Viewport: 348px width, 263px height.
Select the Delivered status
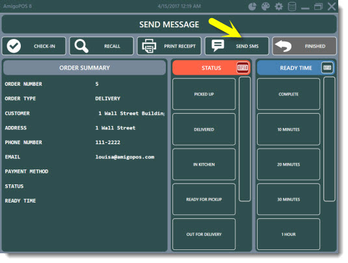pos(204,129)
